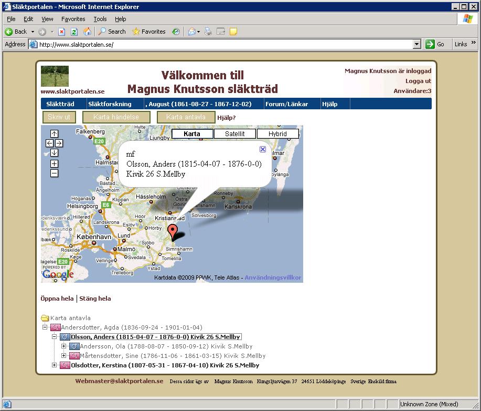This screenshot has width=481, height=411.
Task: Open the Forward button history dropdown arrow
Action: click(x=52, y=32)
